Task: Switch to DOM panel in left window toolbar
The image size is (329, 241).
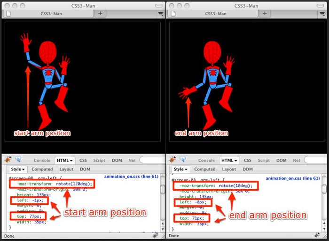Action: (x=117, y=161)
